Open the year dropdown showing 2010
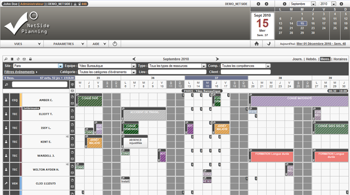 pyautogui.click(x=334, y=4)
